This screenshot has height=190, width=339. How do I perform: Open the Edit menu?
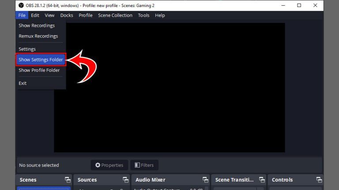tap(35, 15)
